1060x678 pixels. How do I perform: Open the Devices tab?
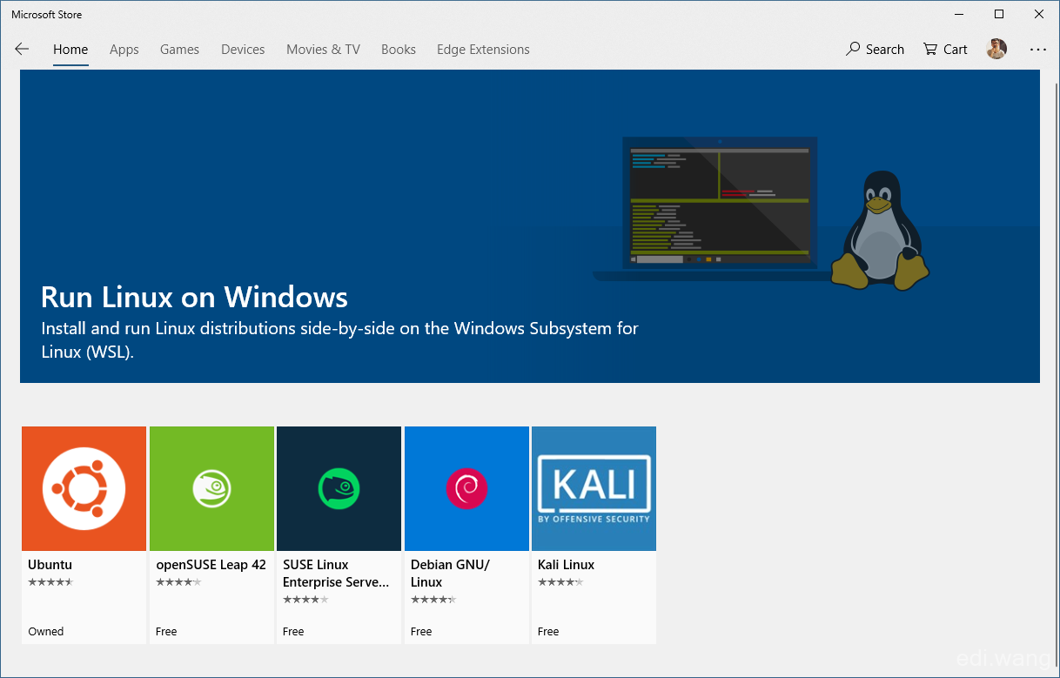[x=243, y=50]
